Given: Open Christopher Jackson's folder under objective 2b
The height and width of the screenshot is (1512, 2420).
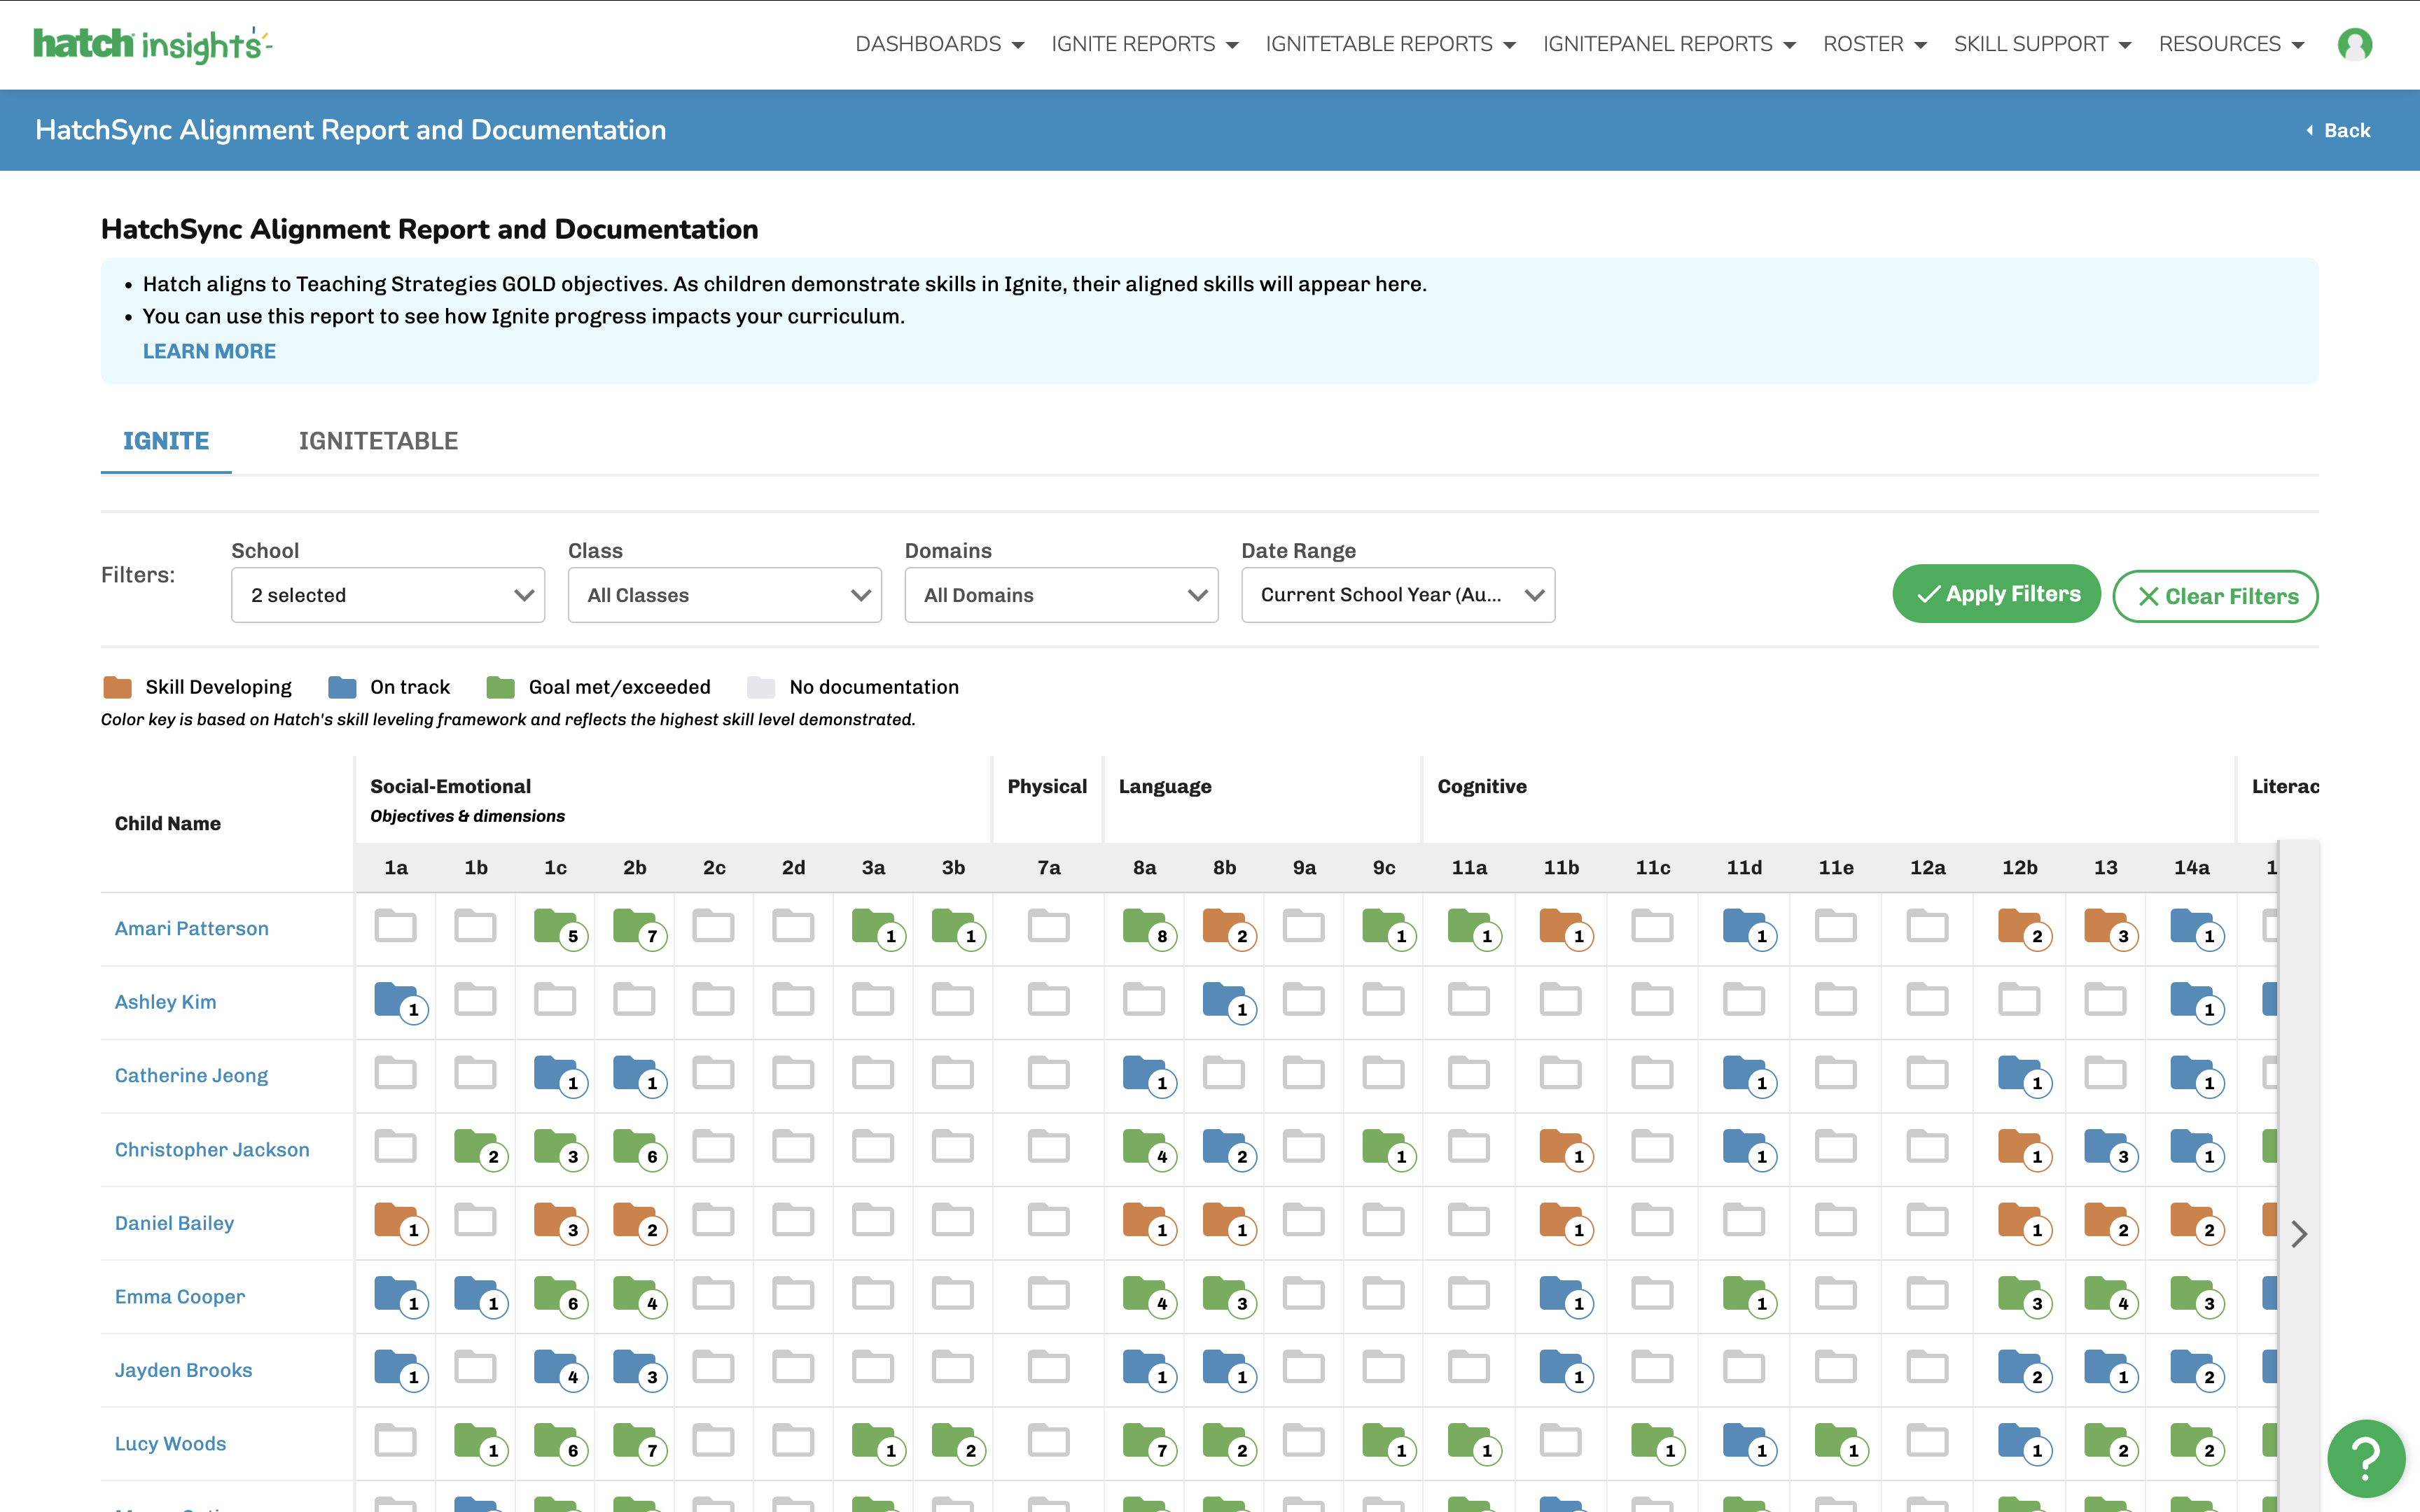Looking at the screenshot, I should click(x=637, y=1148).
